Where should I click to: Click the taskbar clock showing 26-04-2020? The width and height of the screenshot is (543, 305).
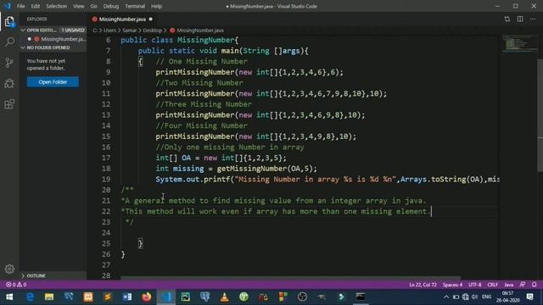(507, 297)
